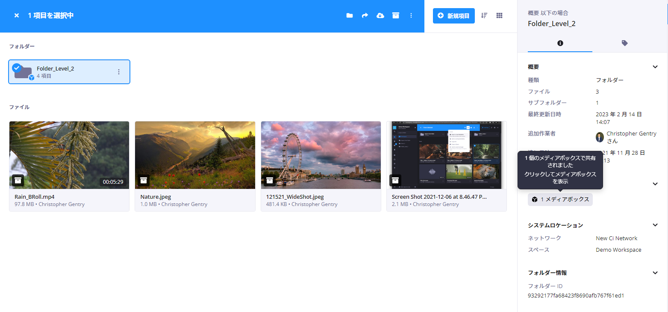Click the Nature.jpeg file name

[156, 197]
